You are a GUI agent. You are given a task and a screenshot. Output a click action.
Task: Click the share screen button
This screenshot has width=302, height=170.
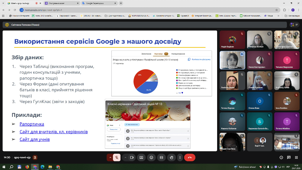point(141,157)
